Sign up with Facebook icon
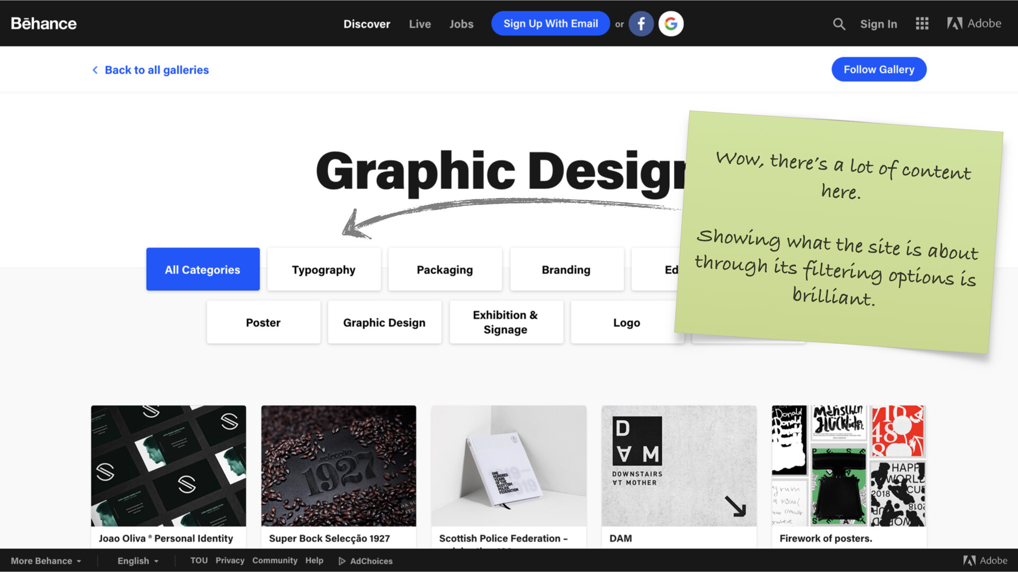 click(x=640, y=24)
